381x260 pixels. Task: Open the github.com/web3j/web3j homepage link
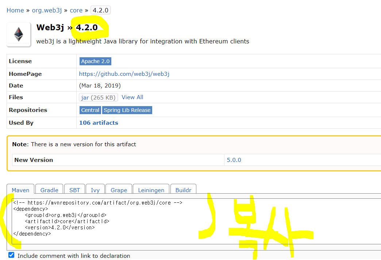coord(124,74)
